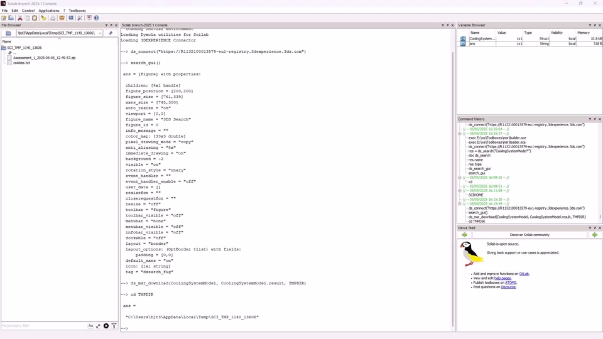Open help for the News feed panel
The width and height of the screenshot is (603, 339).
coord(590,228)
